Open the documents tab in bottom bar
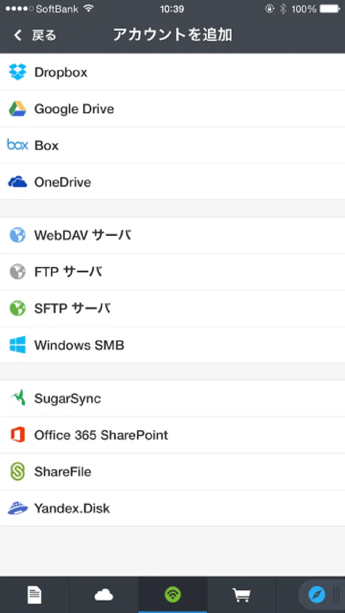 click(x=34, y=595)
